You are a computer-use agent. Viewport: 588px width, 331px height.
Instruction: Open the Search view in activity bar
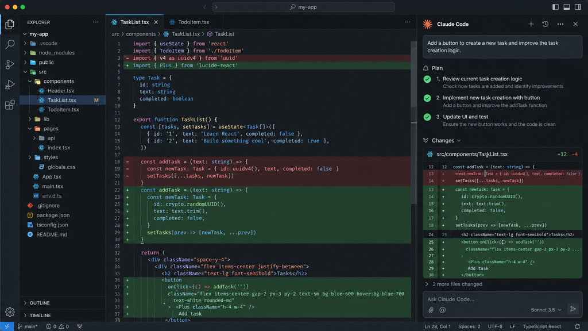click(x=10, y=44)
